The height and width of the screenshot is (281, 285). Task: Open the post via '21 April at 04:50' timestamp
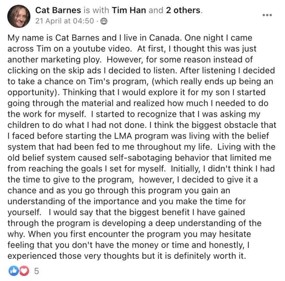[x=65, y=21]
